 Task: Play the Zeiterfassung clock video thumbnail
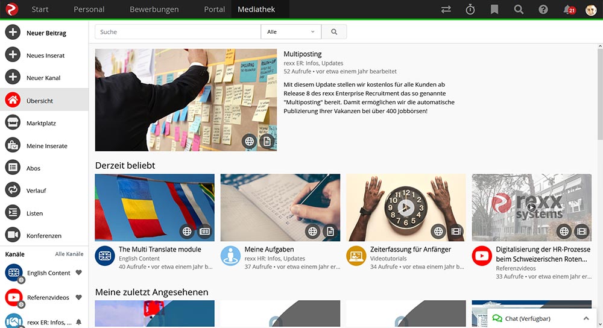406,208
